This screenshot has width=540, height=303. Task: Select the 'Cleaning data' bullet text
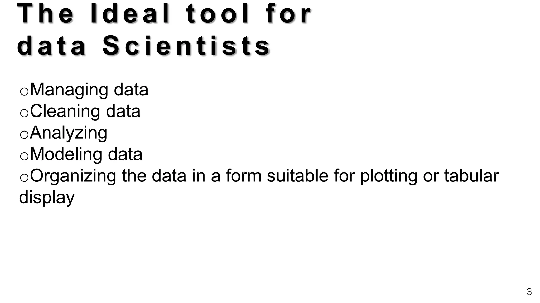85,111
